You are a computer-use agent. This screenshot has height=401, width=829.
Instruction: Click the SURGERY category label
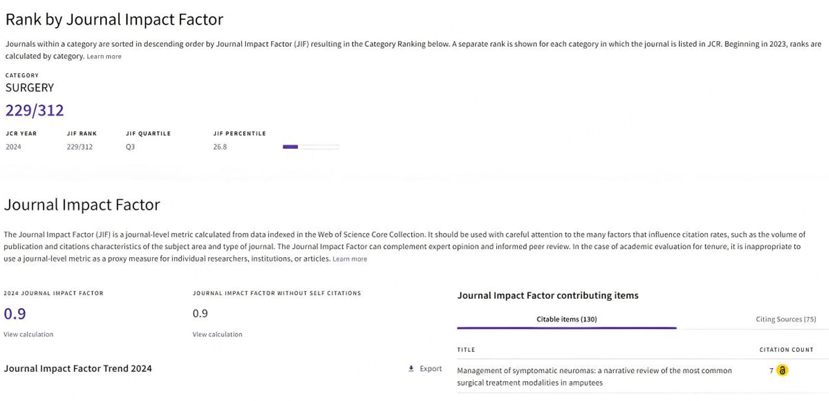(x=29, y=88)
